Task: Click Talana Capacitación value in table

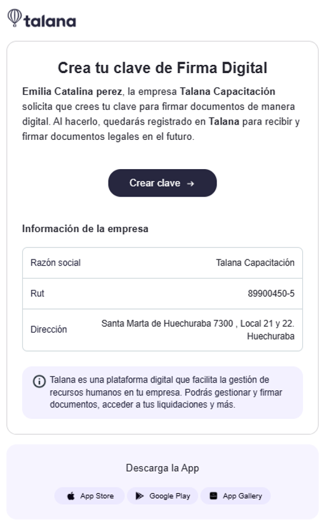Action: [x=255, y=263]
